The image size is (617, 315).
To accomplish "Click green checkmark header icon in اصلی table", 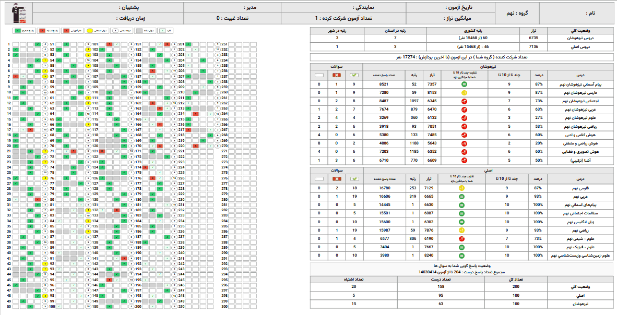I will click(x=355, y=178).
